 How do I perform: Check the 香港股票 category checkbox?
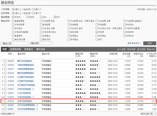[41, 25]
